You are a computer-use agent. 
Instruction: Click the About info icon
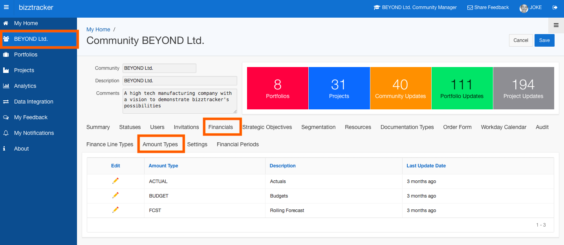(x=4, y=149)
